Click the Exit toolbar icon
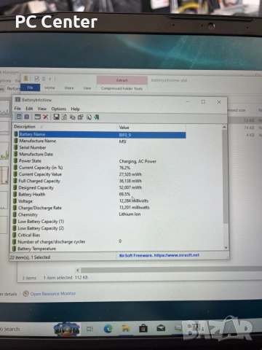This screenshot has height=350, width=262. (x=97, y=117)
